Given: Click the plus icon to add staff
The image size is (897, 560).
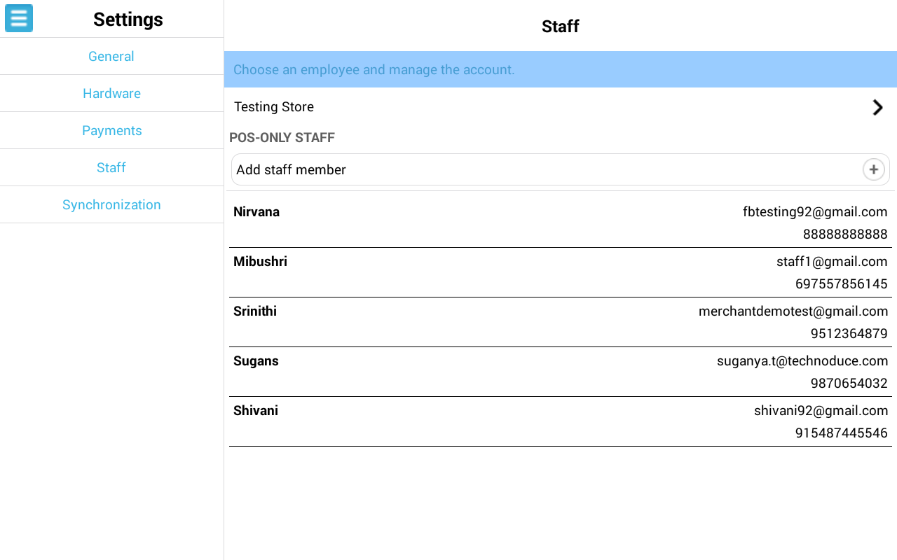Looking at the screenshot, I should coord(873,169).
